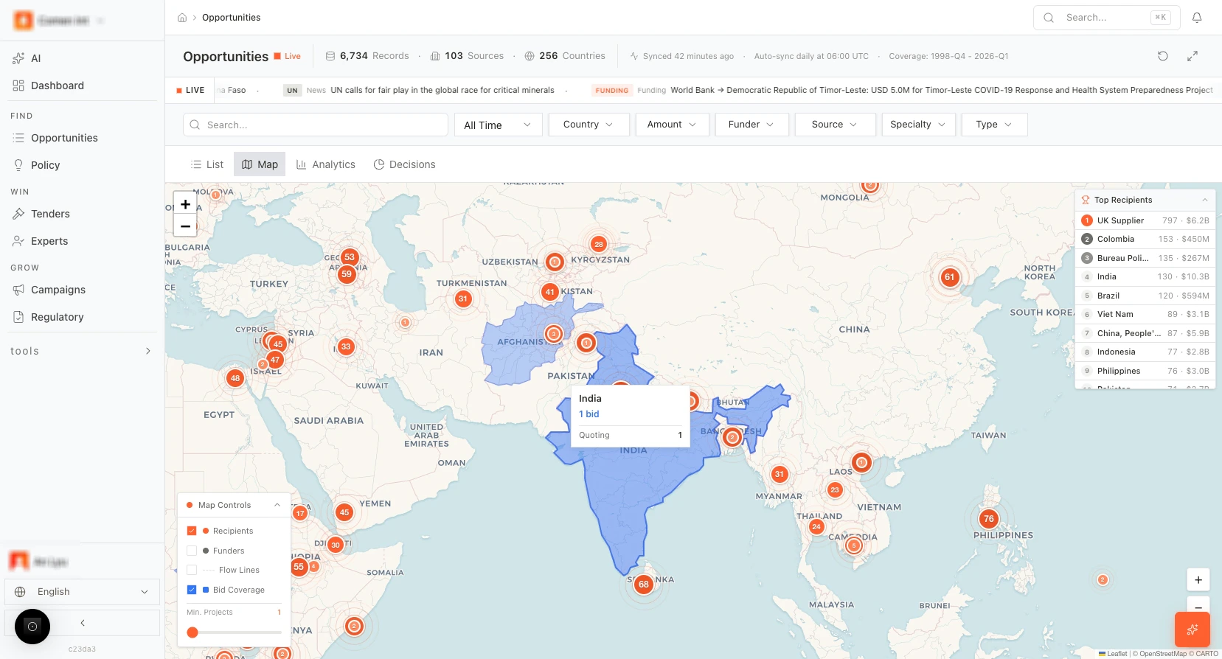Select Colombia in Top Recipients
1222x659 pixels.
click(1145, 239)
